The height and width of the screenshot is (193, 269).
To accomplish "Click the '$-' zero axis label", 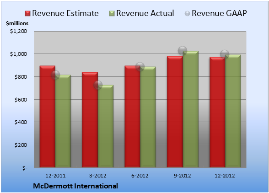I will click(x=25, y=168).
